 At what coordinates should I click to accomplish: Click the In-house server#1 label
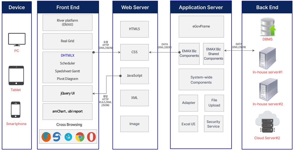[x=267, y=72]
